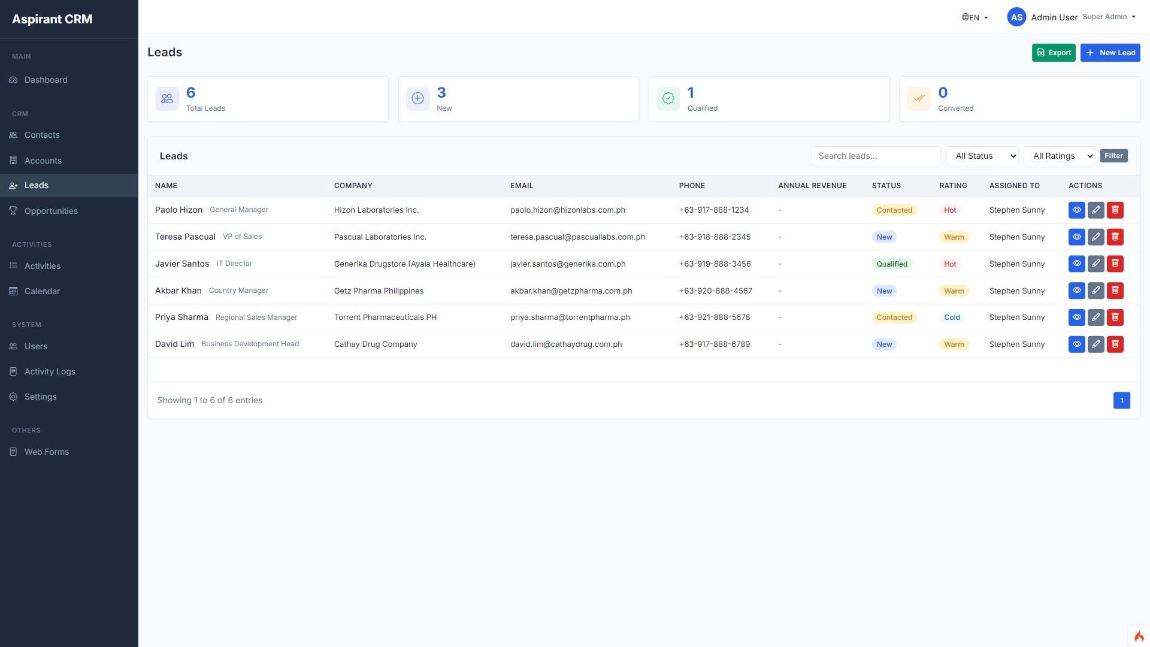The image size is (1150, 647).
Task: Open Activity Logs from the sidebar
Action: point(50,371)
